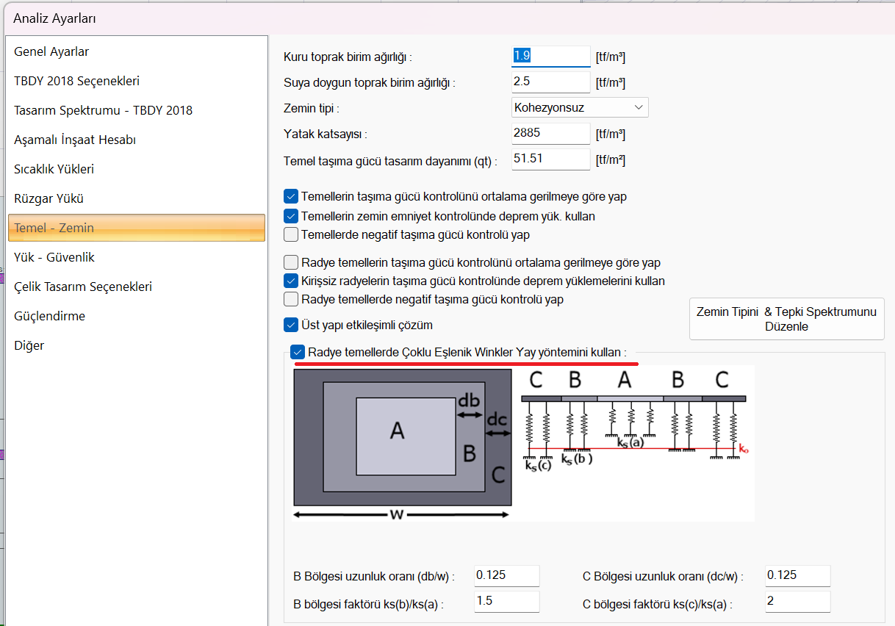Click the C bölgesi faktörü ks(c)/ks(a) field
This screenshot has width=895, height=626.
pyautogui.click(x=797, y=602)
